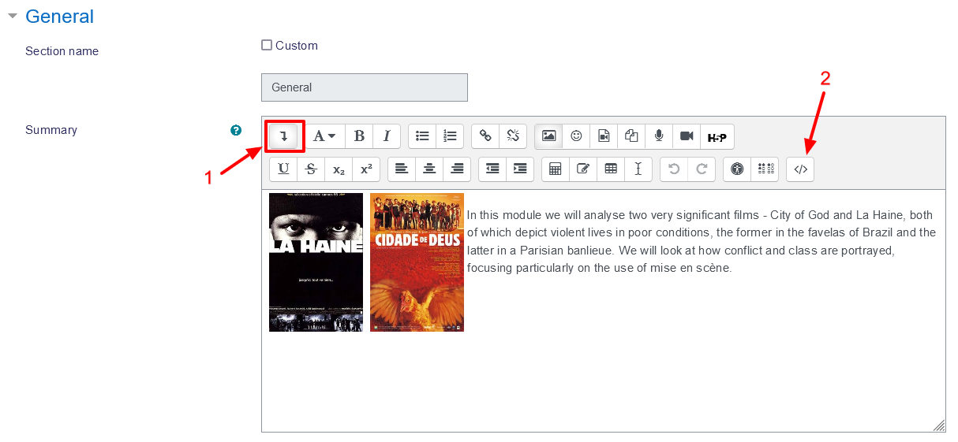Collapse the General section
958x442 pixels.
(x=12, y=16)
